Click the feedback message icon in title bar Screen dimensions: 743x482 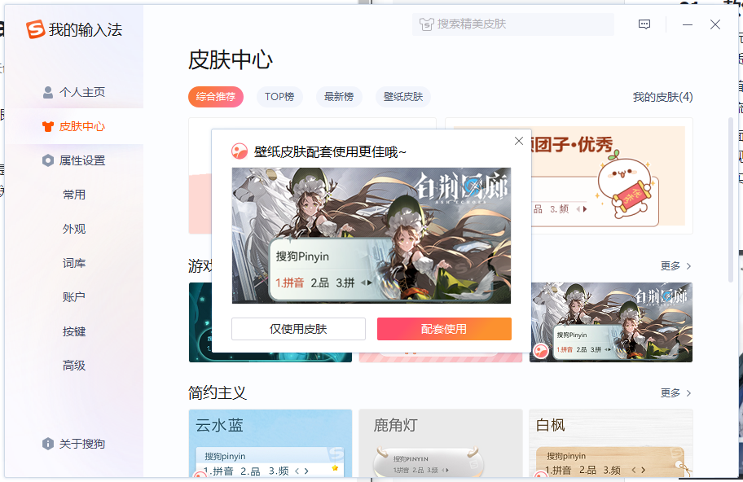644,24
